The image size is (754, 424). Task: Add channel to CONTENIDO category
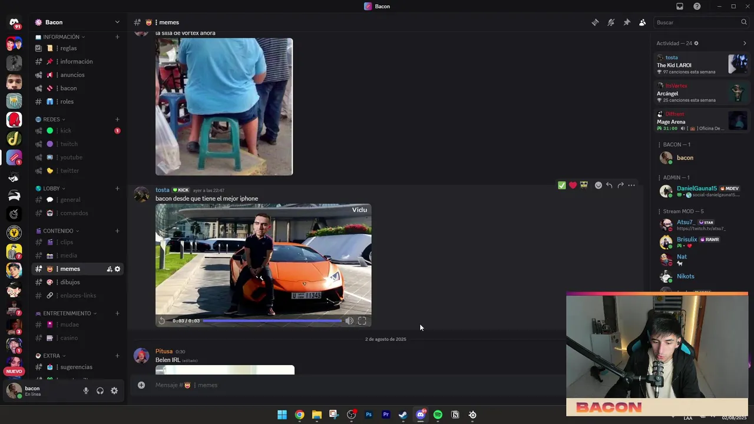click(117, 231)
